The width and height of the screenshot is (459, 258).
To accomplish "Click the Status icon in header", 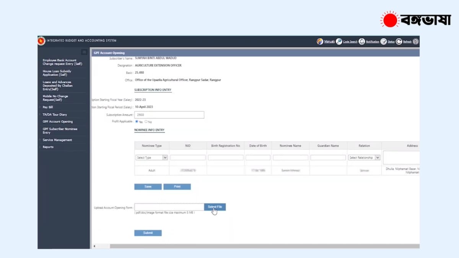I will click(x=383, y=41).
